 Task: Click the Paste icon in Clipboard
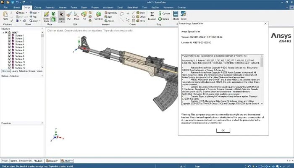point(5,16)
